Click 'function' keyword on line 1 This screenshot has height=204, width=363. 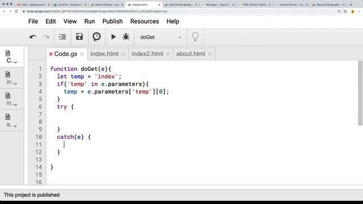(64, 69)
